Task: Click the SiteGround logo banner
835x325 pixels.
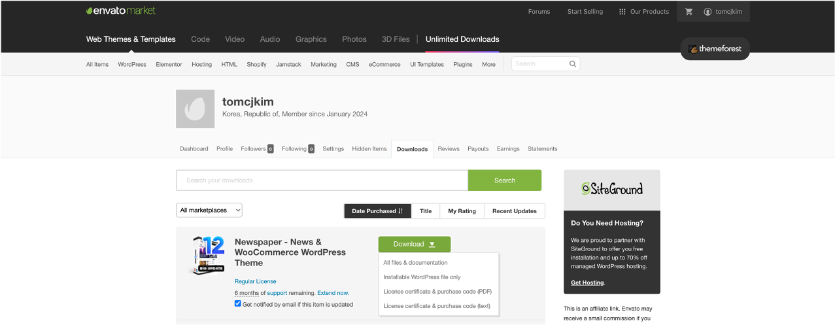Action: point(612,190)
